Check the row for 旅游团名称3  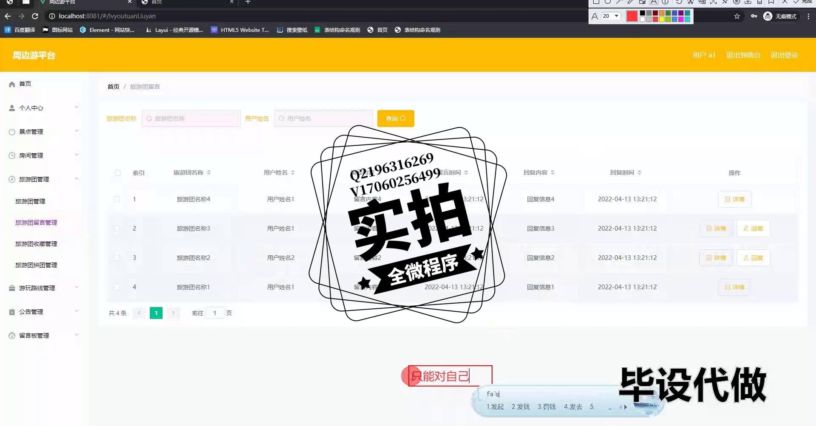(x=117, y=229)
